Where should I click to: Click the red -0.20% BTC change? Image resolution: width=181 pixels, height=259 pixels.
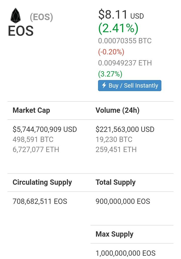pyautogui.click(x=111, y=52)
